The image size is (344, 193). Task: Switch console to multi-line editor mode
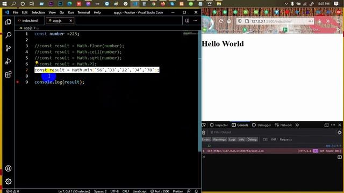339,157
